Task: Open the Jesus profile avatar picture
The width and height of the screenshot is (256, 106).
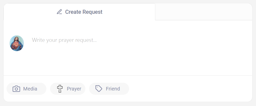Action: 17,43
